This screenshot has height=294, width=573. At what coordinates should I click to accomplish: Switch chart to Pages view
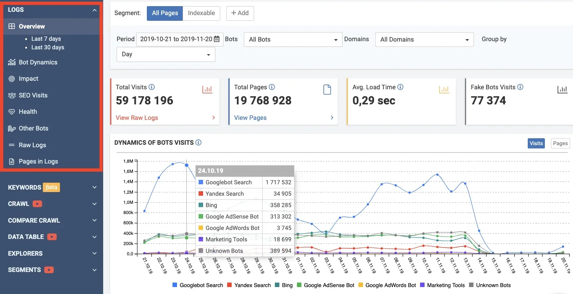point(560,143)
